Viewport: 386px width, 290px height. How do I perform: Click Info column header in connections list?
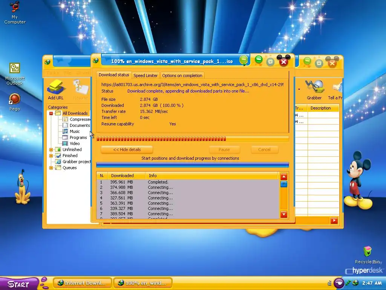pyautogui.click(x=212, y=176)
